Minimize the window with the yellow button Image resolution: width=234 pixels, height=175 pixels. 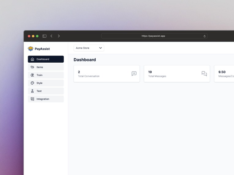(33, 36)
